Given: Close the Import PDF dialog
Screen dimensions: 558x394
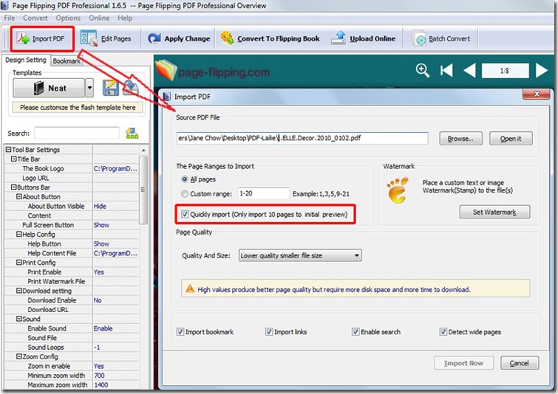Looking at the screenshot, I should tap(537, 94).
